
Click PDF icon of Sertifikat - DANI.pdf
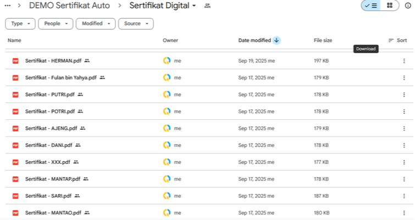[15, 145]
